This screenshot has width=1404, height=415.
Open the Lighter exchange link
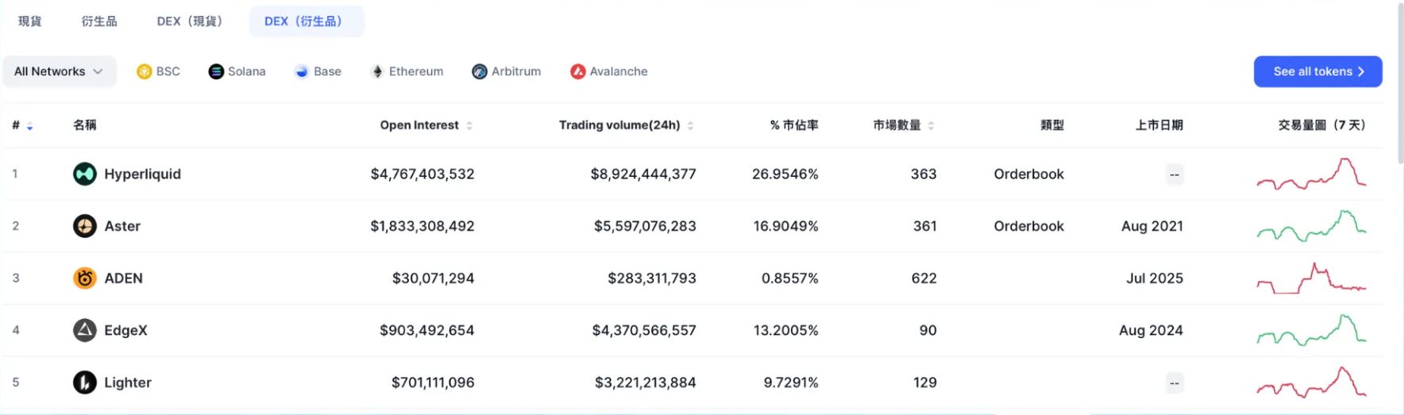coord(128,382)
